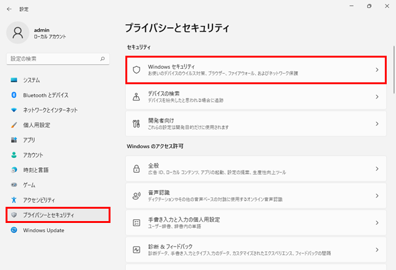Expand 開発者向け via its chevron

pyautogui.click(x=377, y=124)
